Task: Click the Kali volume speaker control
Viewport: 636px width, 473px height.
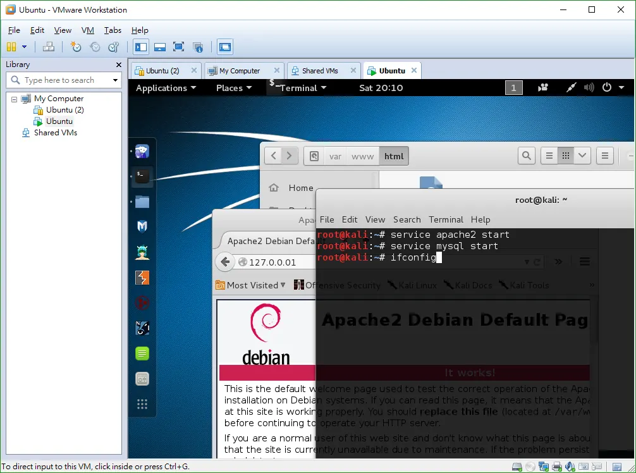Action: tap(589, 88)
